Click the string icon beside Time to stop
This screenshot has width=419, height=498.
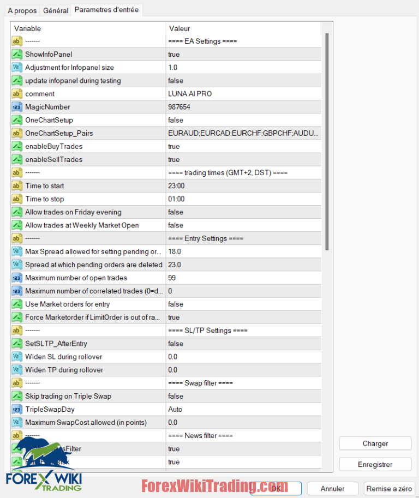point(17,199)
